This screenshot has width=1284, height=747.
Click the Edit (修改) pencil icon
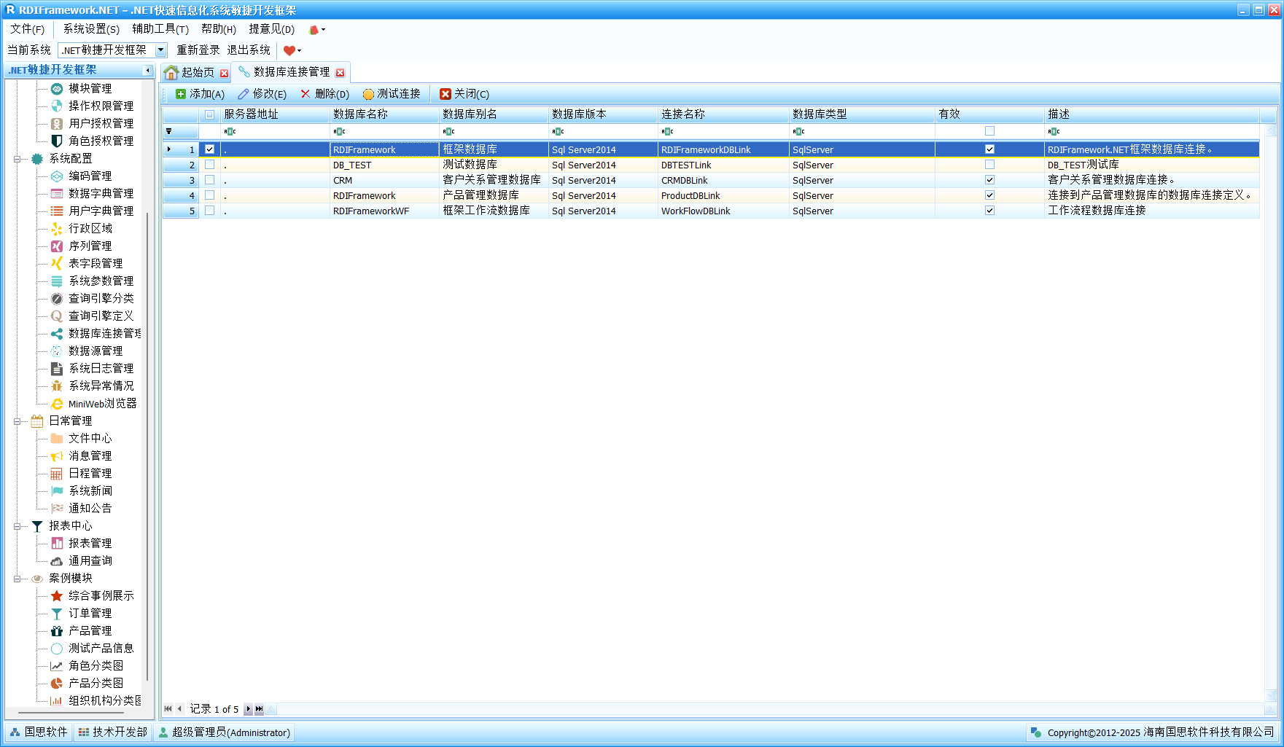244,94
